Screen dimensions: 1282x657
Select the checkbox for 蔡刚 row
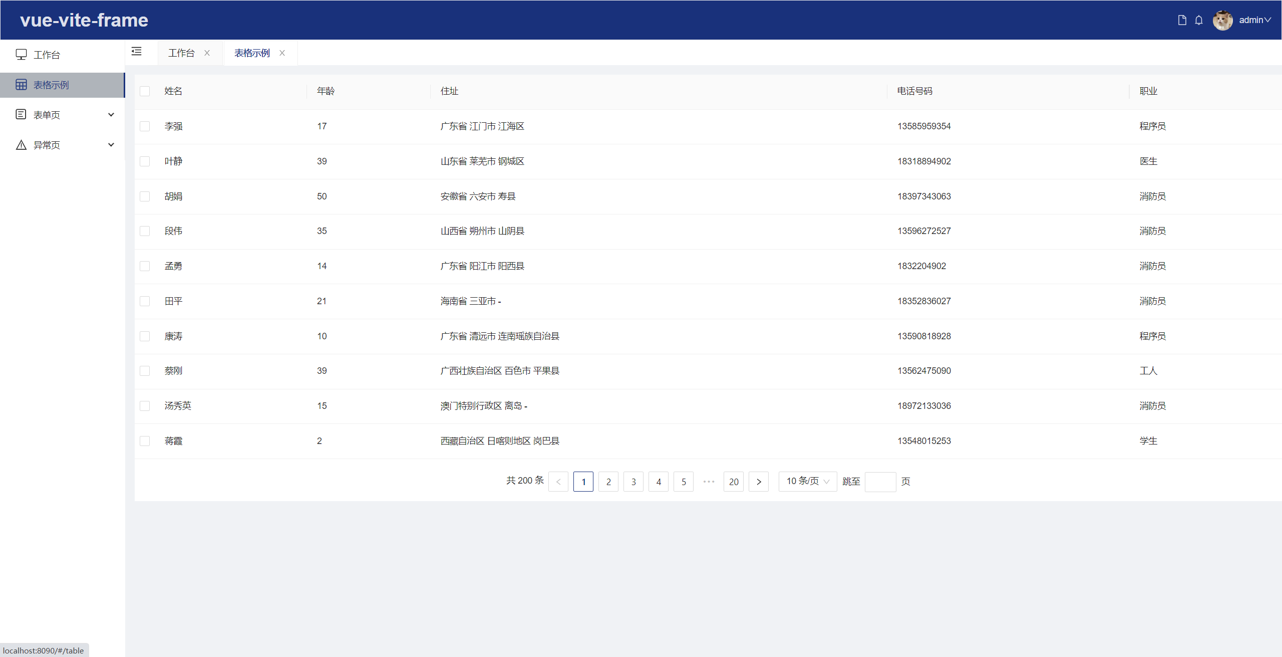[x=145, y=371]
